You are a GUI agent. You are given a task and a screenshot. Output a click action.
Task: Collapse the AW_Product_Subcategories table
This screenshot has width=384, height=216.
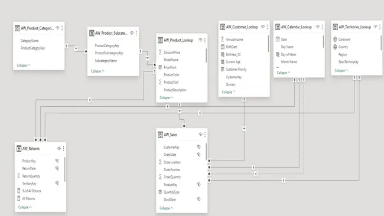[97, 71]
